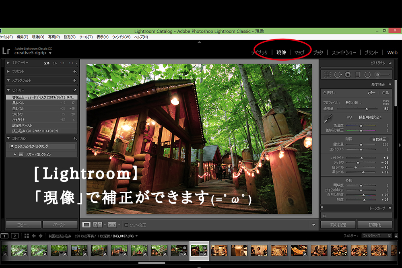This screenshot has width=402, height=268.
Task: Click the ペースト button
Action: (60, 225)
